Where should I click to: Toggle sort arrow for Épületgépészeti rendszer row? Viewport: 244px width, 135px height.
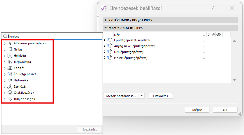(x=204, y=40)
